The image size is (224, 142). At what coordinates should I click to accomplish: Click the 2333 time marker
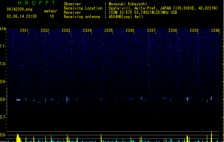pos(66,31)
